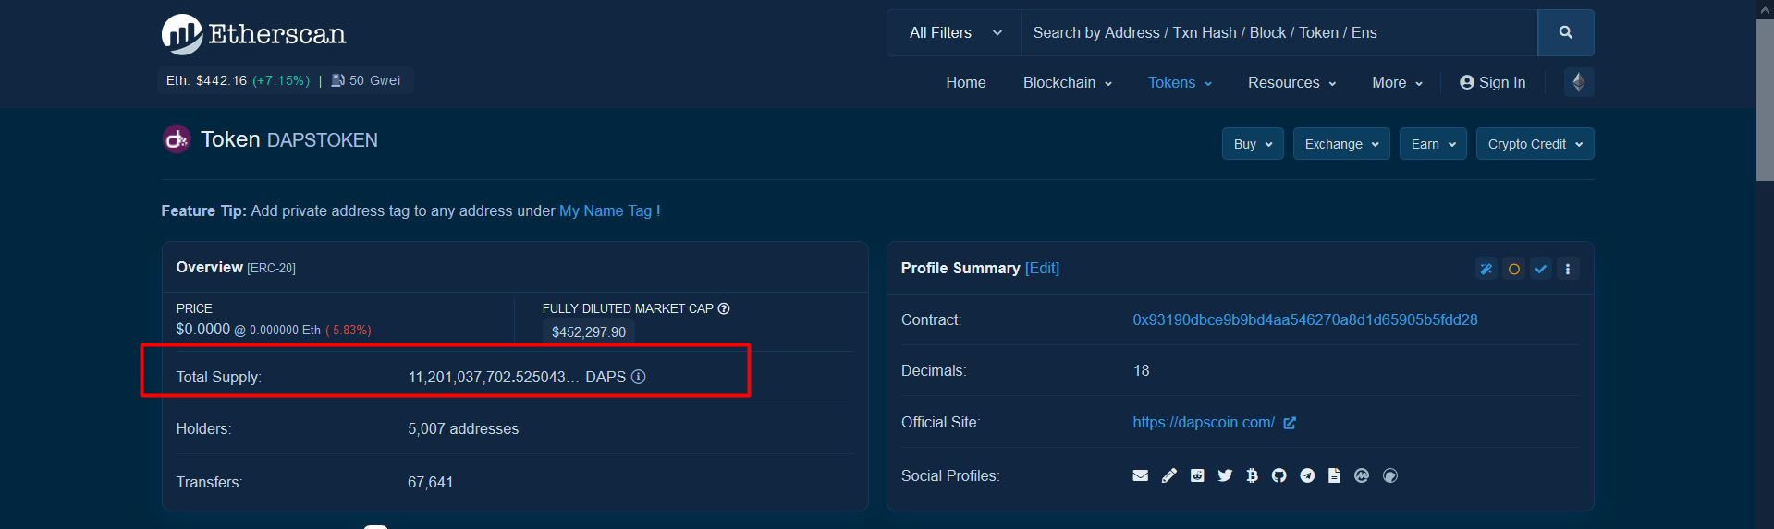Click the $0.0000 price value
The width and height of the screenshot is (1774, 529).
[x=203, y=329]
